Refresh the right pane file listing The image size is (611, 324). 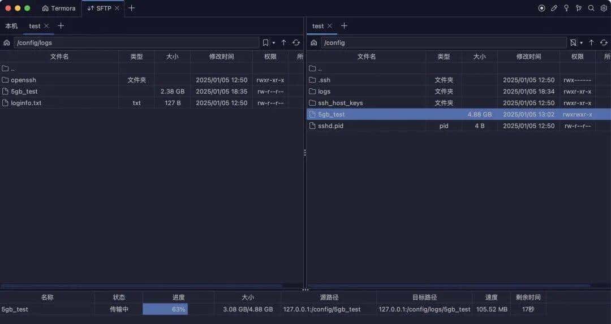604,43
